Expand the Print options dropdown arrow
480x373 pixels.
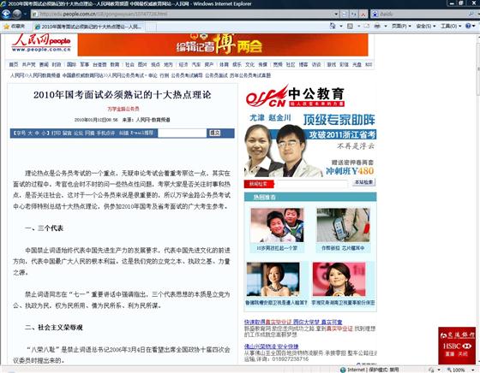[x=385, y=26]
